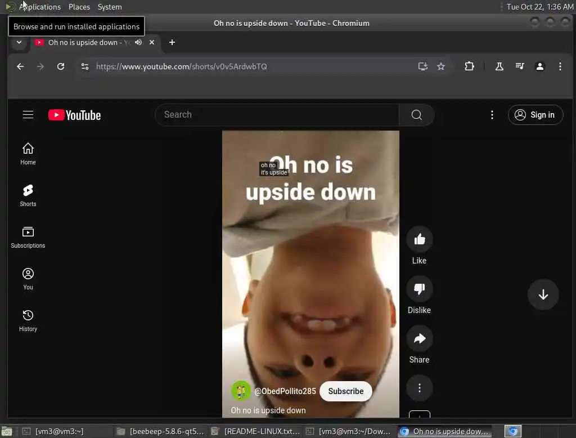
Task: Open more actions menu for the short
Action: (x=419, y=388)
